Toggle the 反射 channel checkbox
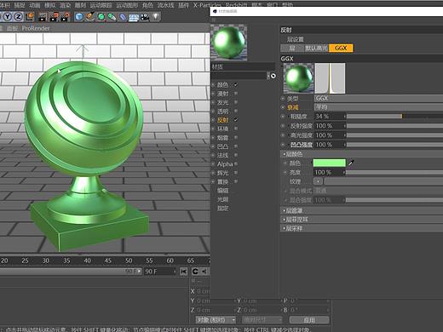This screenshot has width=443, height=332. [x=236, y=120]
